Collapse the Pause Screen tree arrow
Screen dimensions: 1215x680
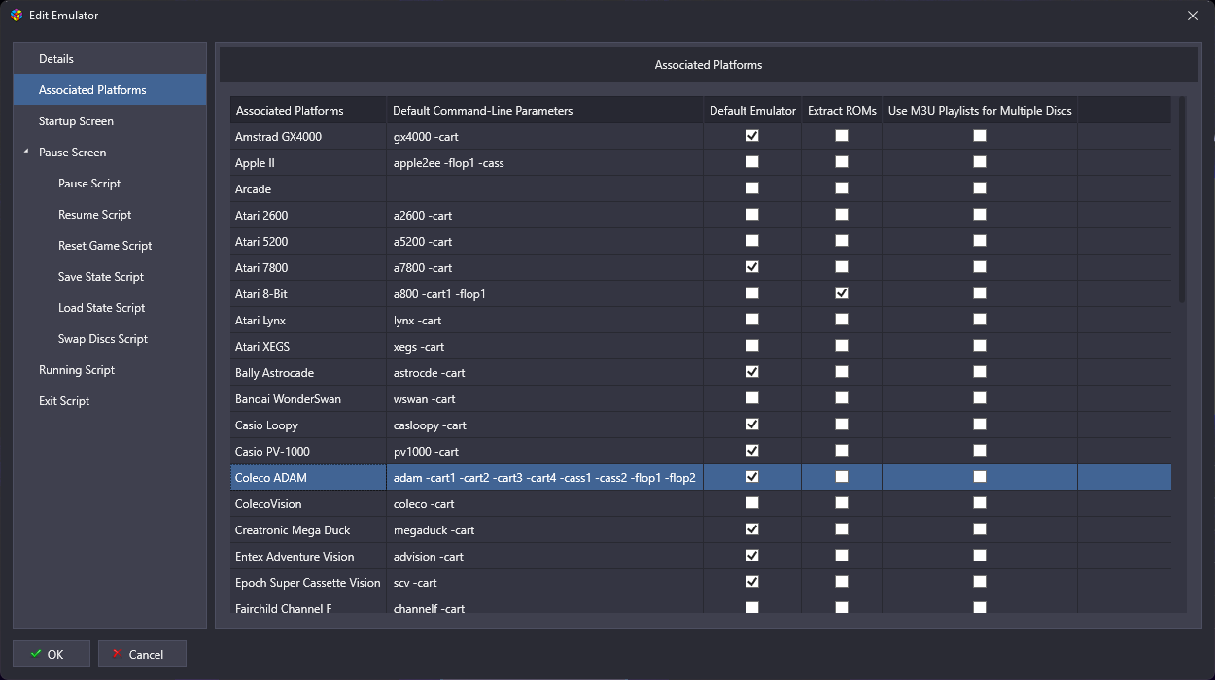[26, 153]
